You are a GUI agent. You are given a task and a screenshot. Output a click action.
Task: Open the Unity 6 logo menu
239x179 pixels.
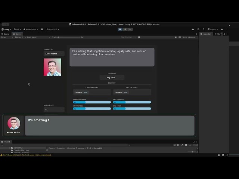(6, 29)
